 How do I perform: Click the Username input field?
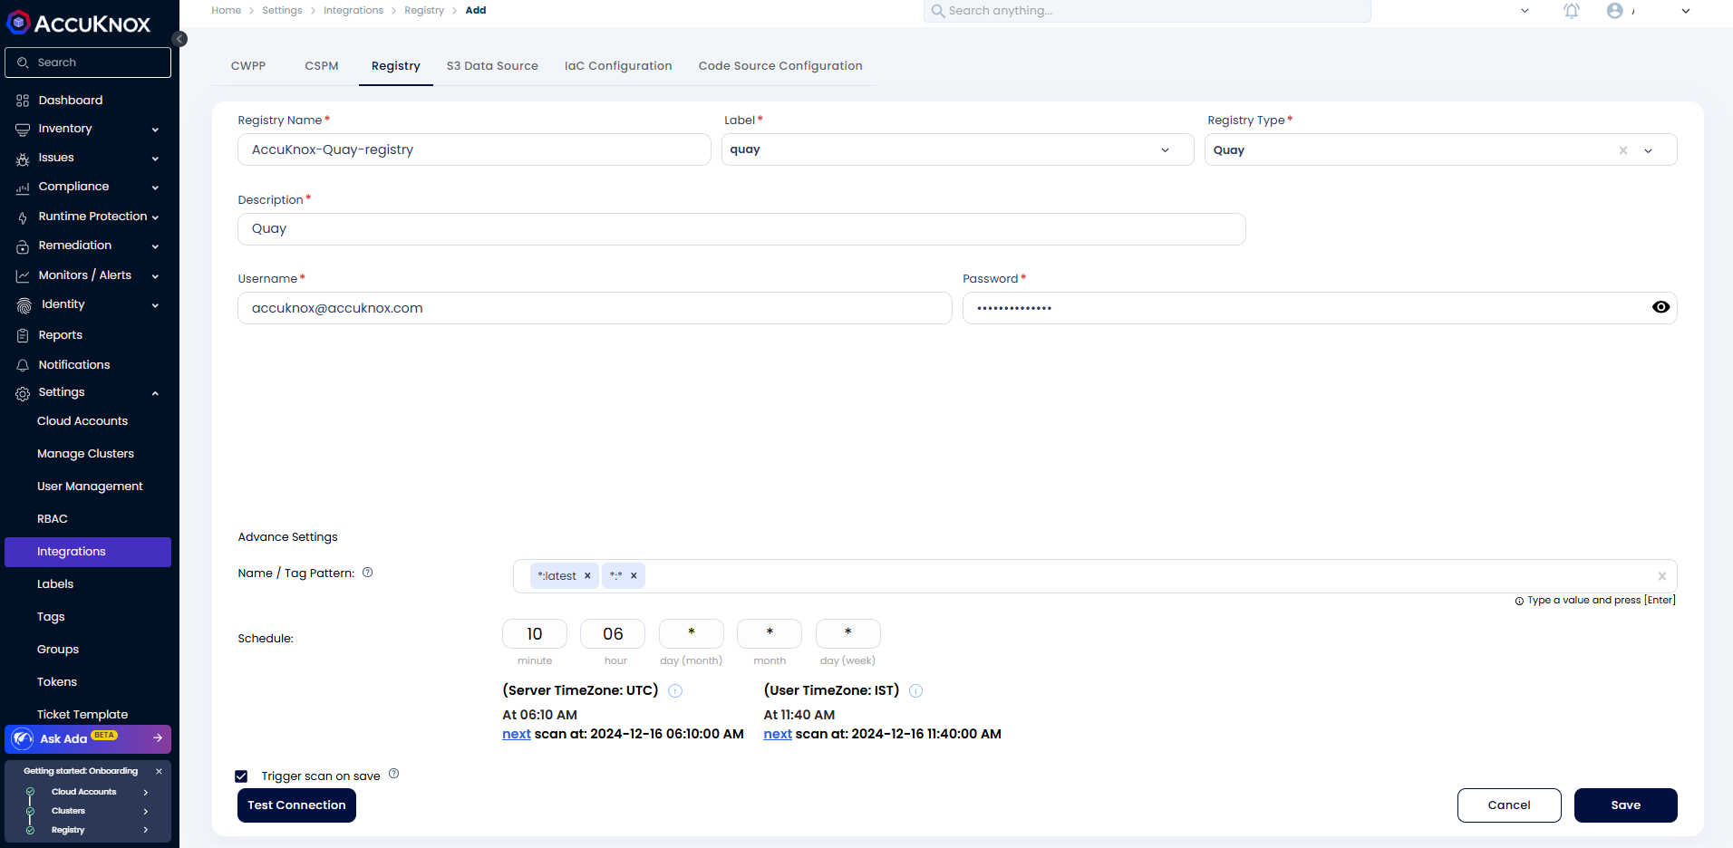point(595,308)
